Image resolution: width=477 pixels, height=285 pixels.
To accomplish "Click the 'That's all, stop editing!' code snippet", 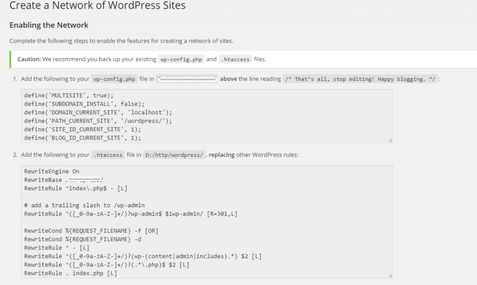I will click(x=361, y=79).
